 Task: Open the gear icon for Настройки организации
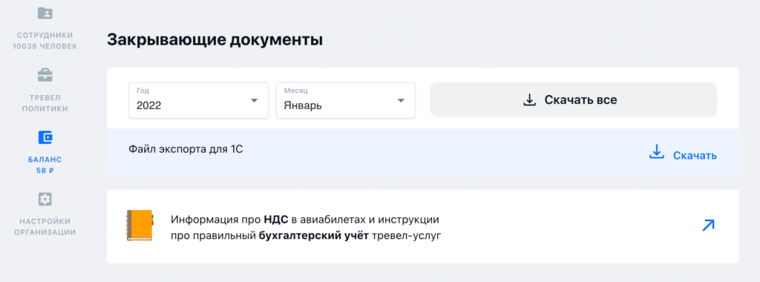[45, 199]
